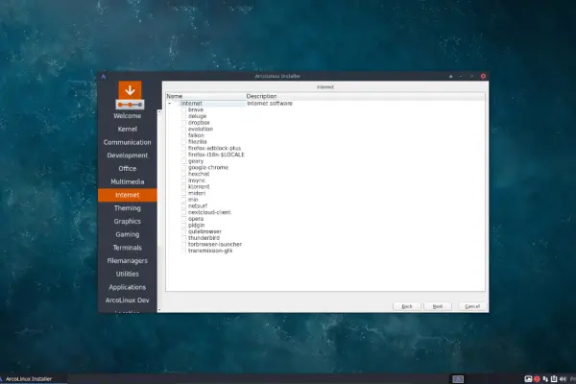Image resolution: width=576 pixels, height=384 pixels.
Task: Check the google-chrome checkbox
Action: tap(183, 168)
